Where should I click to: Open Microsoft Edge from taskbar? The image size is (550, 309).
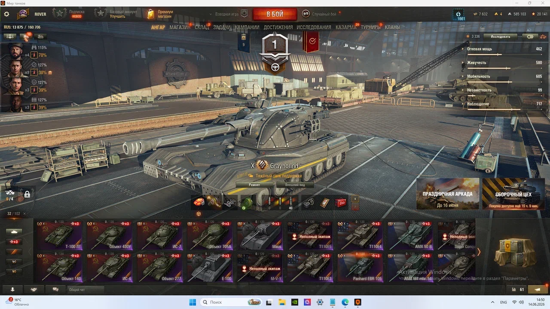(345, 302)
